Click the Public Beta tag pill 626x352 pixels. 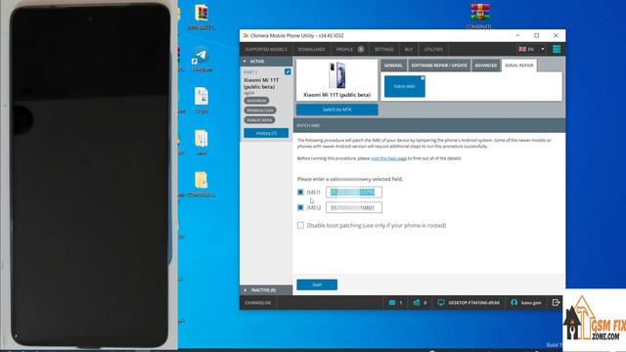point(259,119)
